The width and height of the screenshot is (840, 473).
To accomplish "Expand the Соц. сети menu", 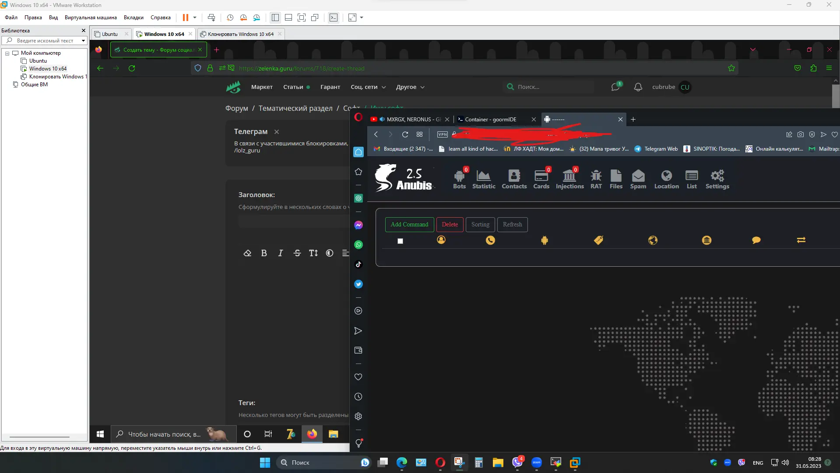I will pyautogui.click(x=368, y=87).
